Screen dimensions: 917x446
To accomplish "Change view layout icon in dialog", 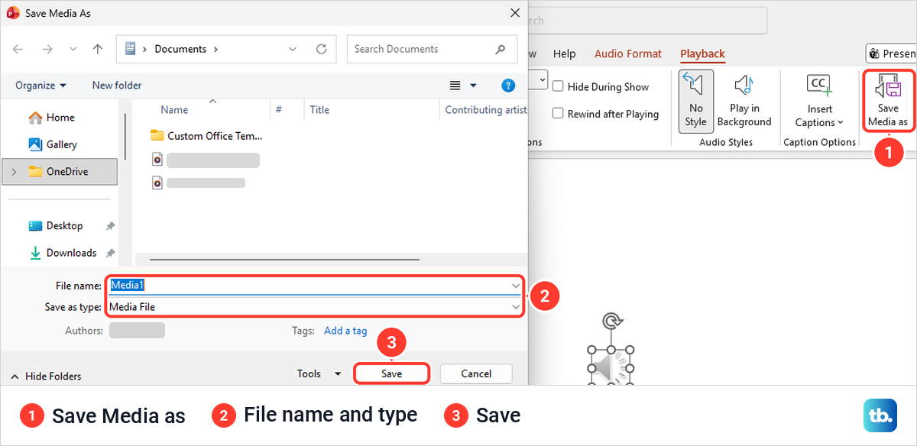I will pyautogui.click(x=455, y=86).
